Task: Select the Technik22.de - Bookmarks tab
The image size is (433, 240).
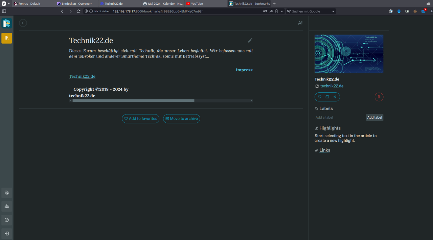Action: click(249, 4)
